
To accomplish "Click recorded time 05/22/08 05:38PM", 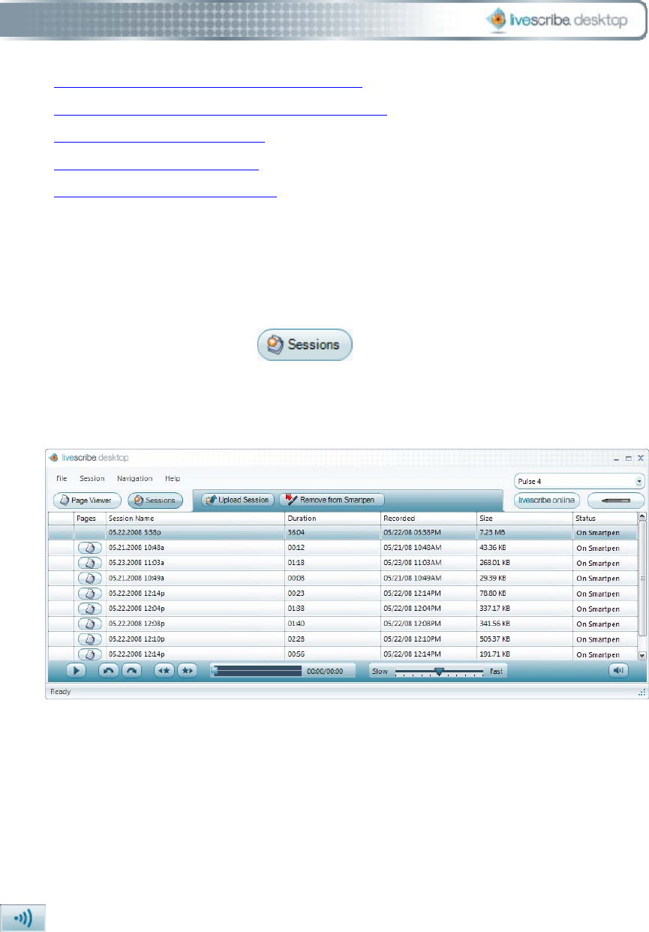I will click(x=413, y=532).
